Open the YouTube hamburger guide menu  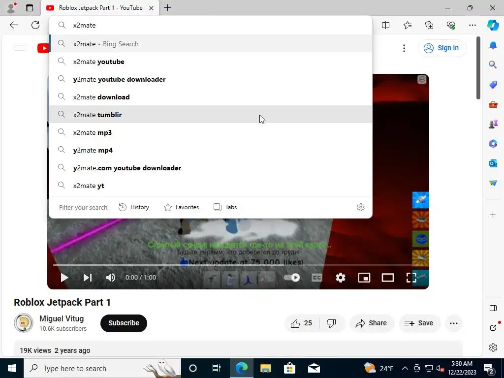[x=20, y=48]
